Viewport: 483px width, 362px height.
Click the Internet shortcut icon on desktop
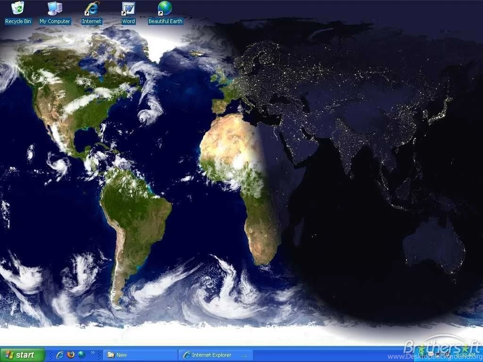tap(92, 8)
